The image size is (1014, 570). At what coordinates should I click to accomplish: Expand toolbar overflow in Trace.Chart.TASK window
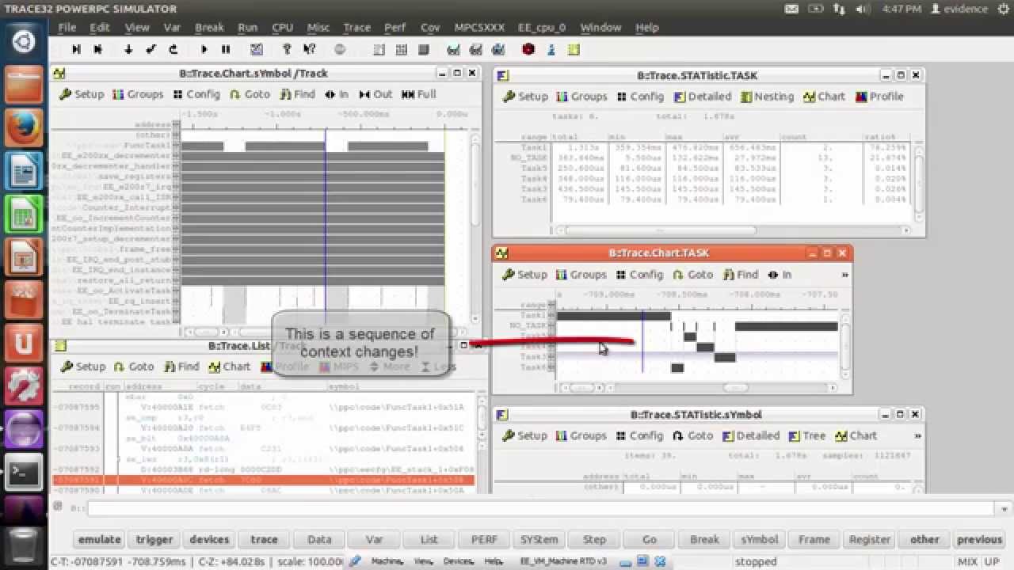coord(844,275)
